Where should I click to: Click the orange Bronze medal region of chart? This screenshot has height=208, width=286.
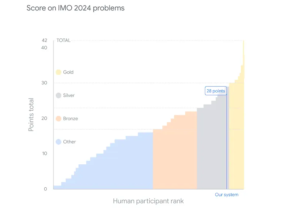tap(175, 156)
